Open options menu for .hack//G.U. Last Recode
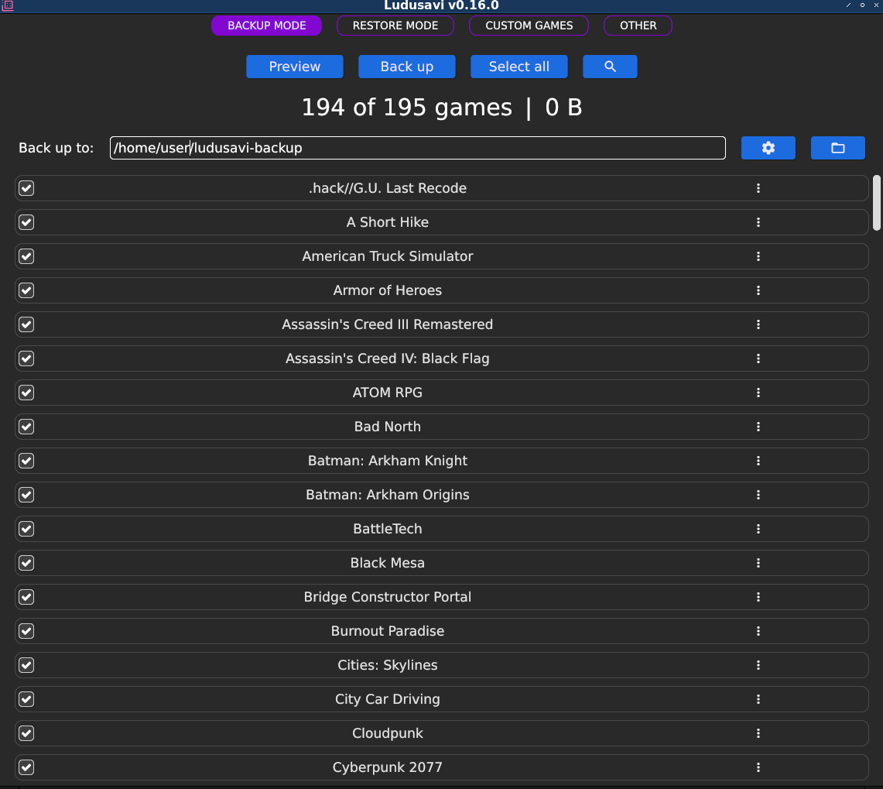This screenshot has height=789, width=883. click(758, 188)
